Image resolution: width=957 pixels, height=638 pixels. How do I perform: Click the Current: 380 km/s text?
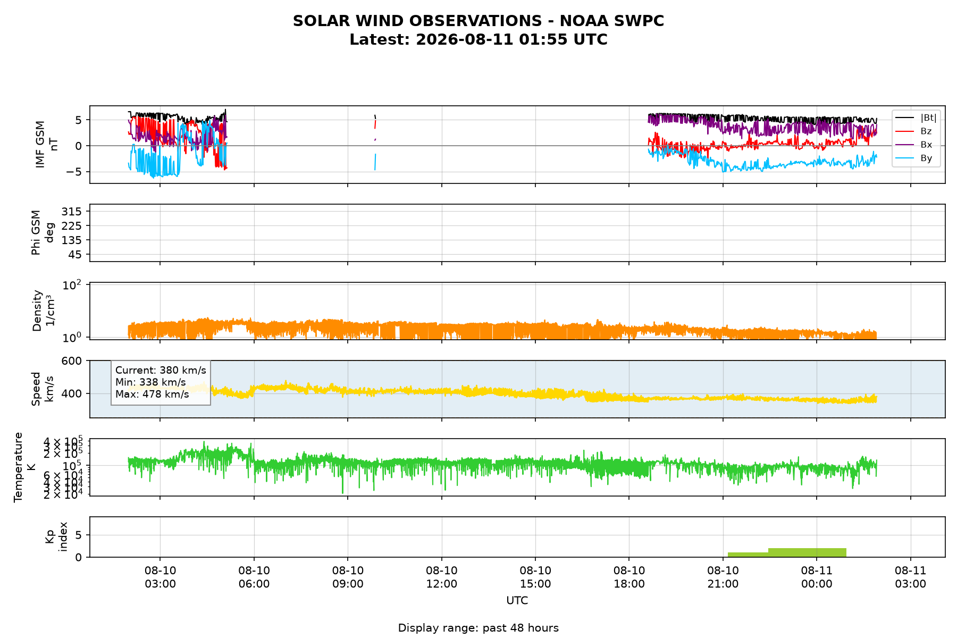pos(161,371)
